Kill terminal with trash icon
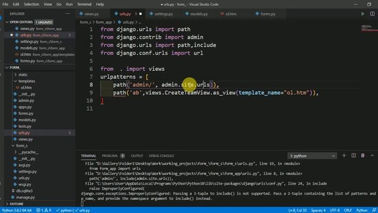 pos(363,156)
